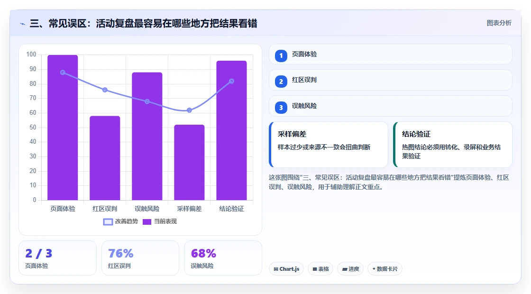
Task: Click trend line point above 页面体验
Action: (63, 73)
